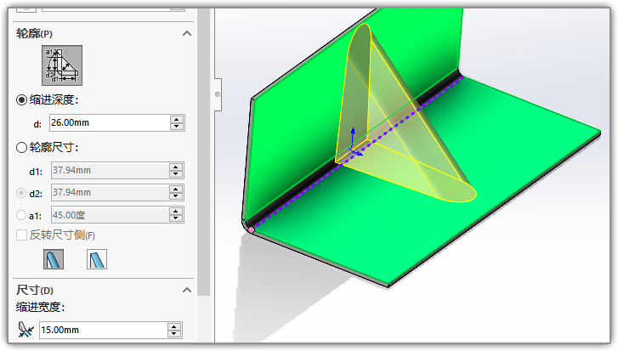
Task: Choose the a1 angle radio option
Action: [x=22, y=215]
